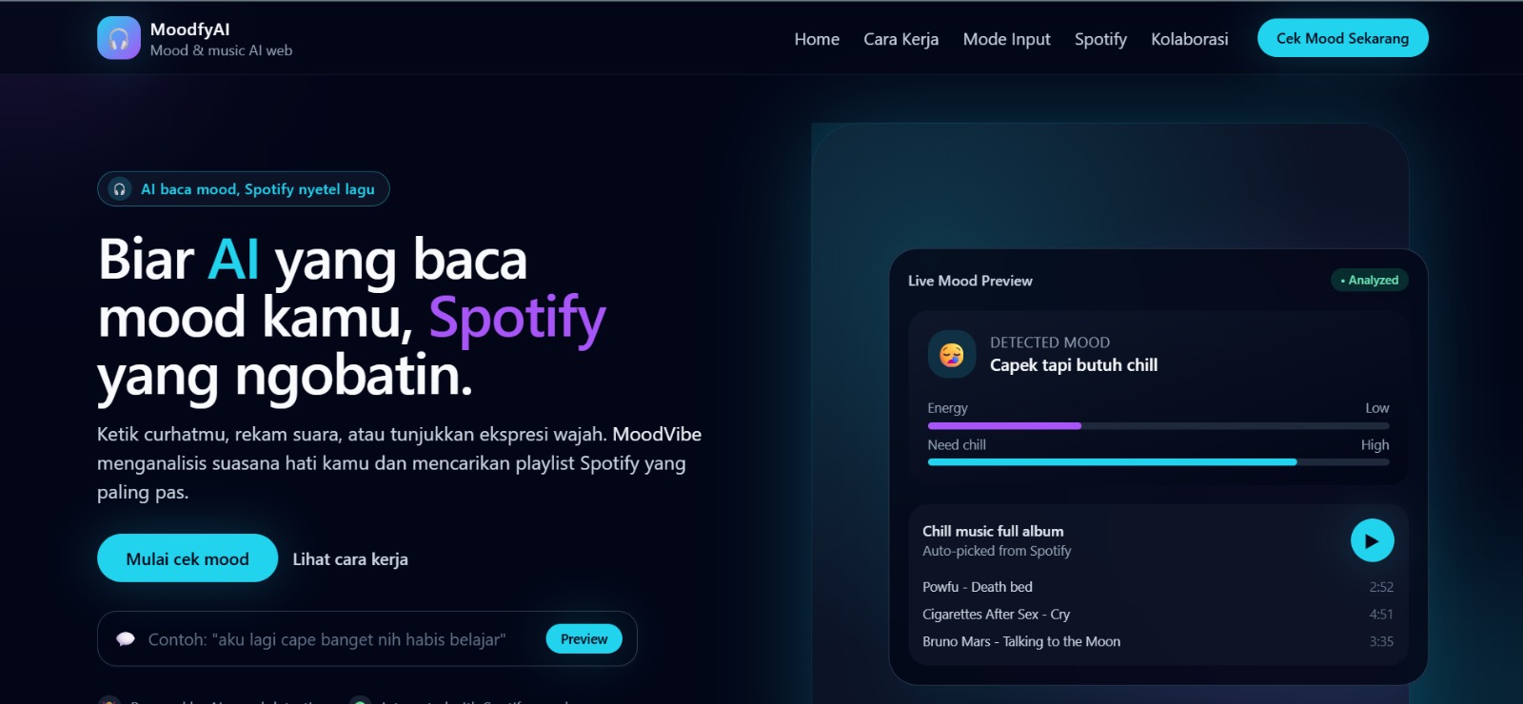Play the Chill music full album
The height and width of the screenshot is (704, 1523).
point(1372,541)
